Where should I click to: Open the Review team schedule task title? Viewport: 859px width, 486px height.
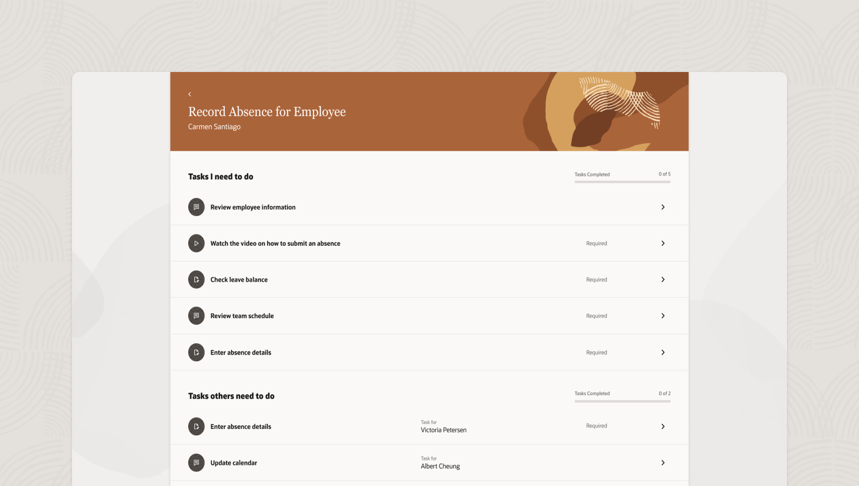(242, 316)
